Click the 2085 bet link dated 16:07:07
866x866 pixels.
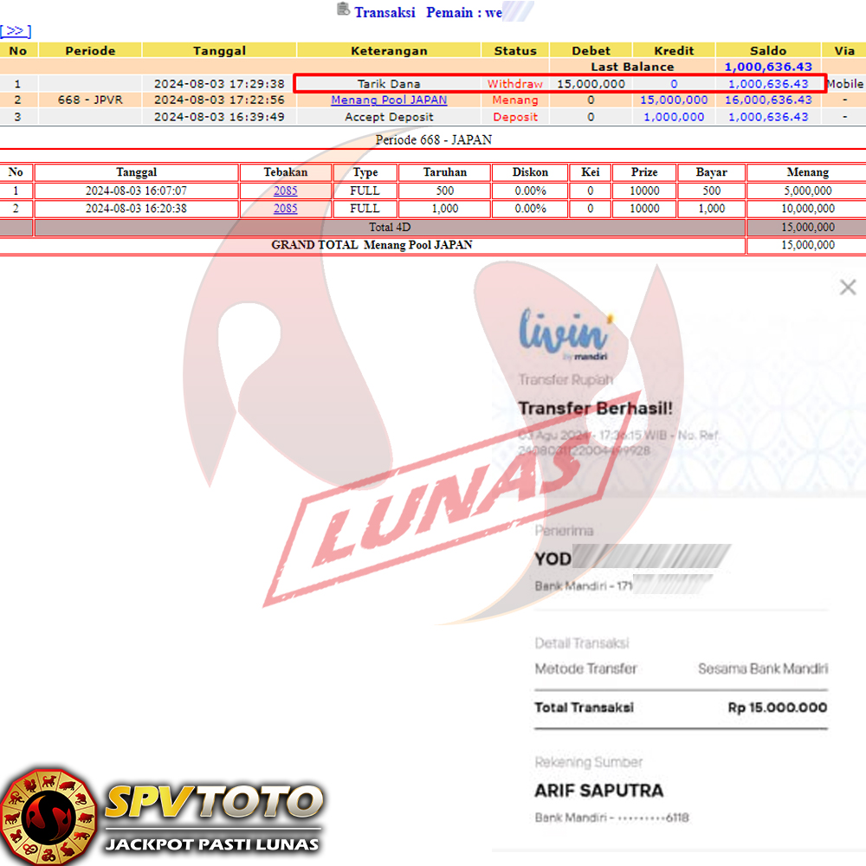pos(285,191)
